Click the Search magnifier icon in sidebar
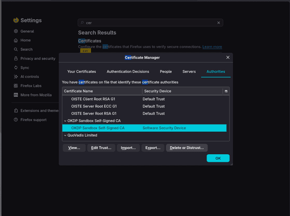 tap(16, 49)
